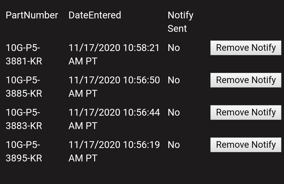Select part number 10G-P5-3895-KR
The image size is (284, 184).
24,151
